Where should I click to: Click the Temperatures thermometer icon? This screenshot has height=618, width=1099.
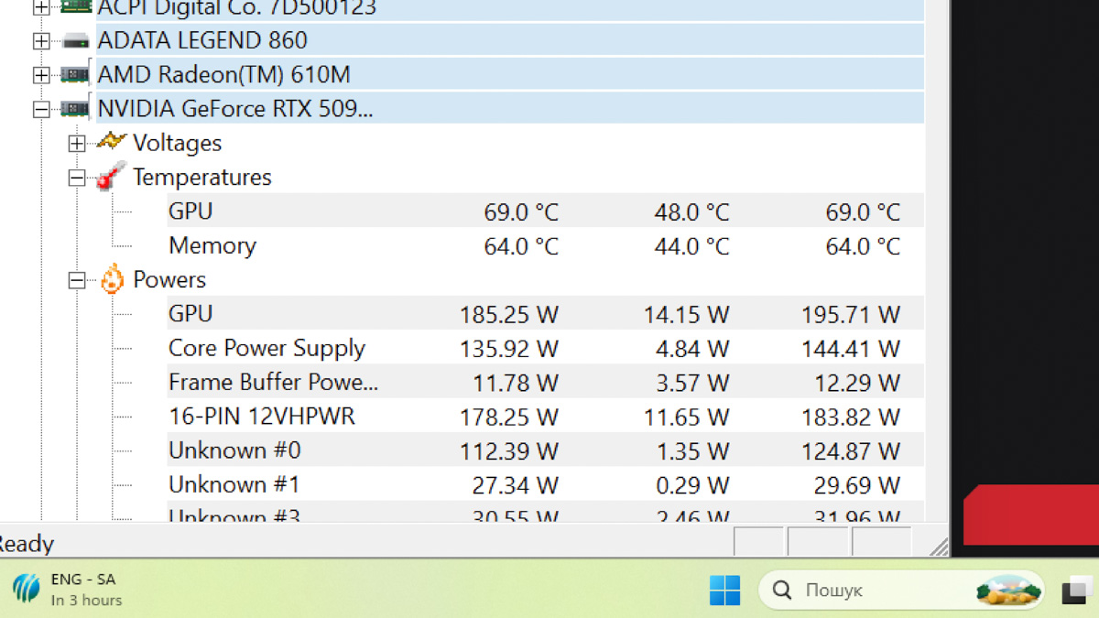[111, 176]
